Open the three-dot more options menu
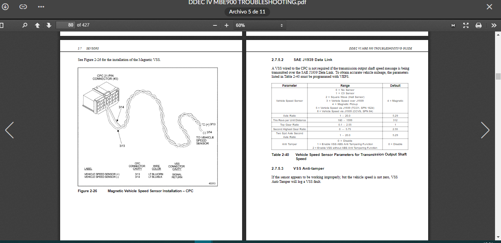The width and height of the screenshot is (501, 243). point(41,7)
